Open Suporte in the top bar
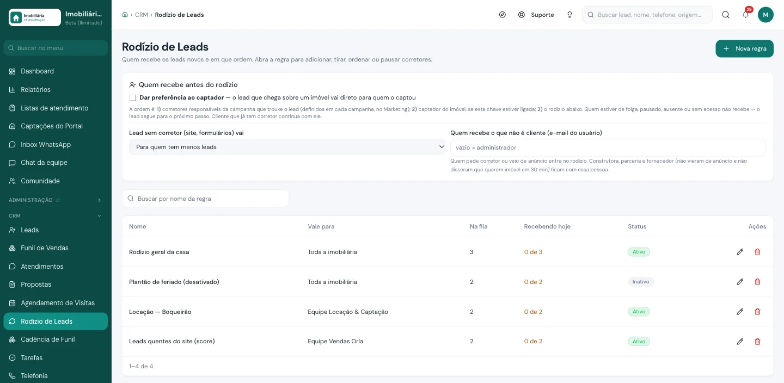784x383 pixels. [536, 15]
